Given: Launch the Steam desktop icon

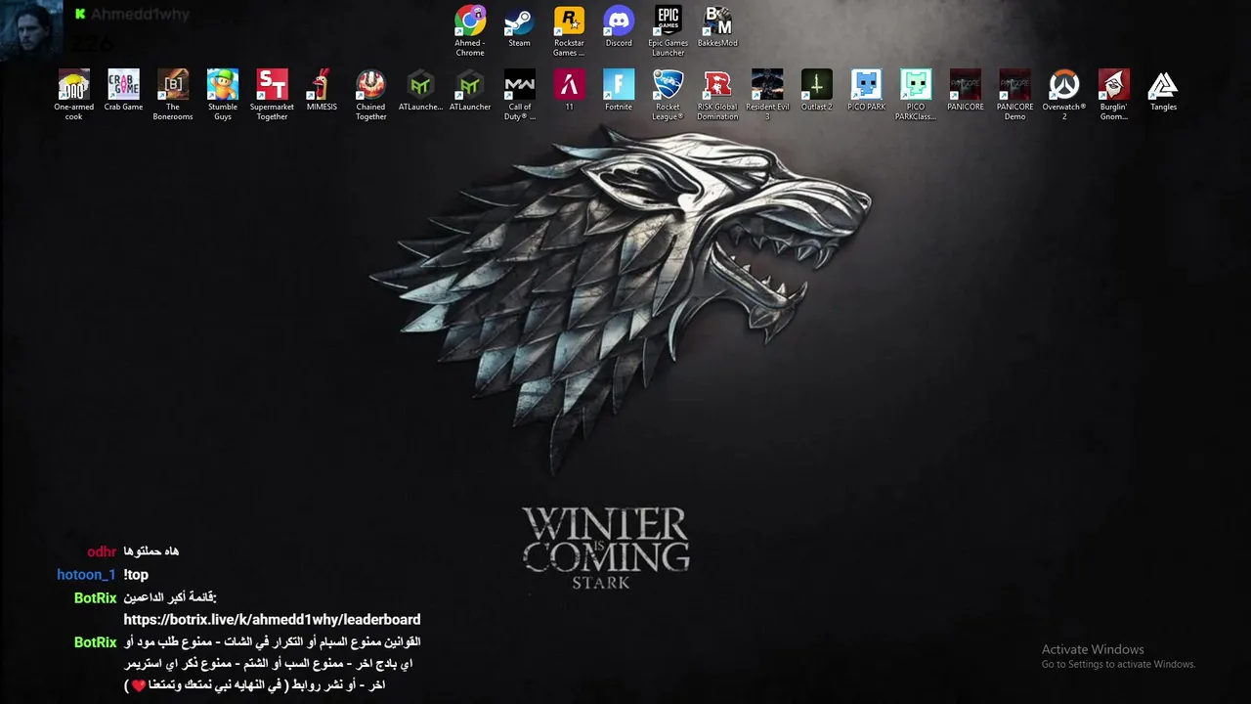Looking at the screenshot, I should pyautogui.click(x=519, y=27).
